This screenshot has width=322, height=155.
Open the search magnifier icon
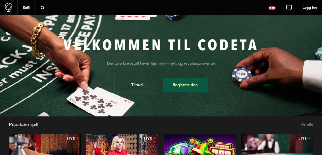[42, 8]
